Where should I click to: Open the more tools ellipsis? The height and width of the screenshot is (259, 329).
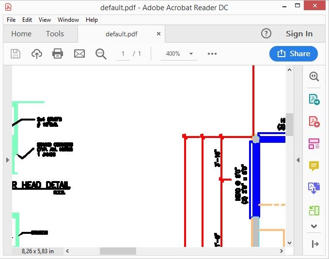pyautogui.click(x=212, y=54)
